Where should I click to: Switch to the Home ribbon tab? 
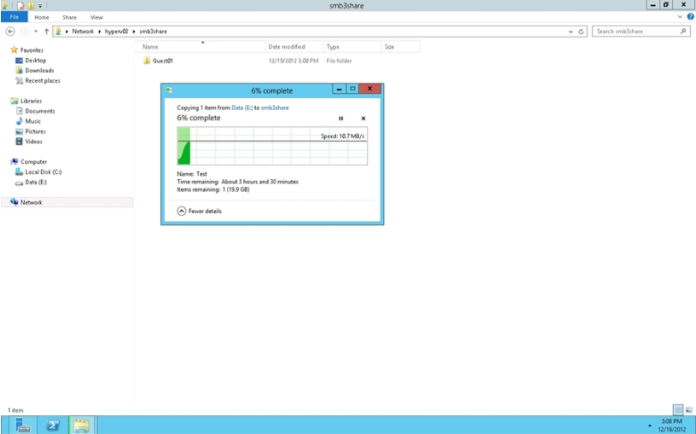tap(42, 17)
